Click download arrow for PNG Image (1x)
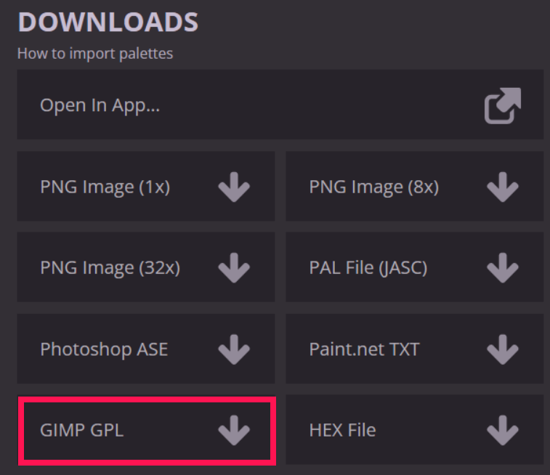The height and width of the screenshot is (475, 550). (234, 187)
